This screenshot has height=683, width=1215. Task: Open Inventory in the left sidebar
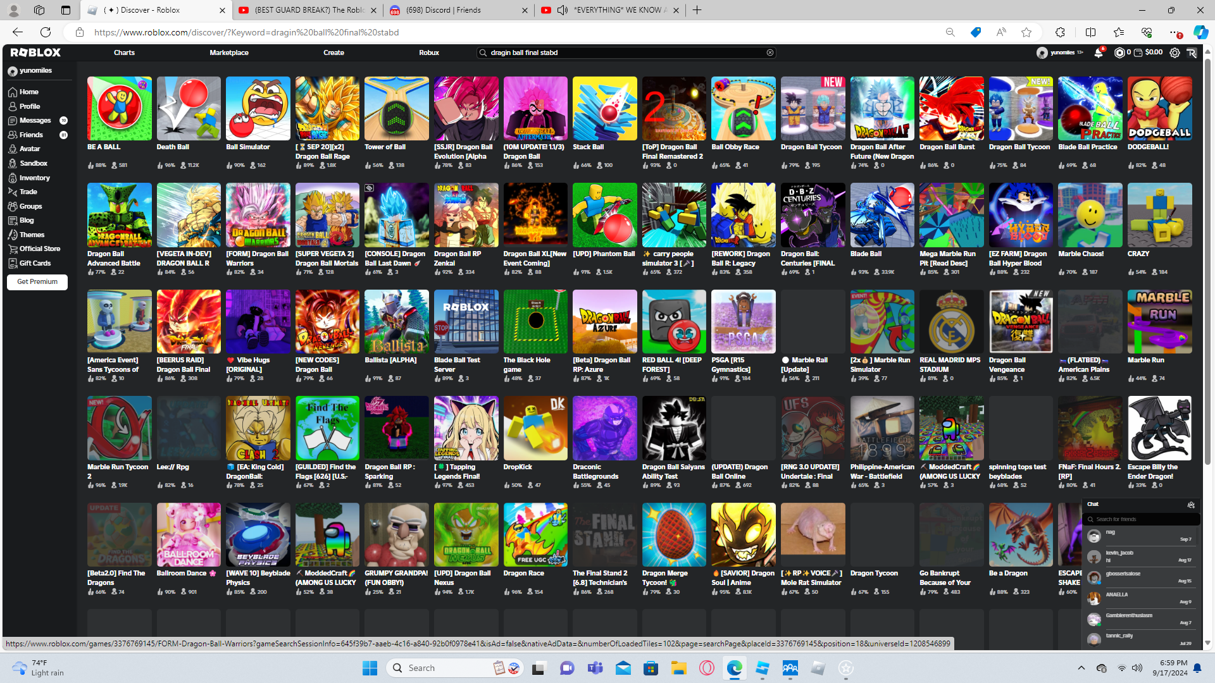coord(34,178)
